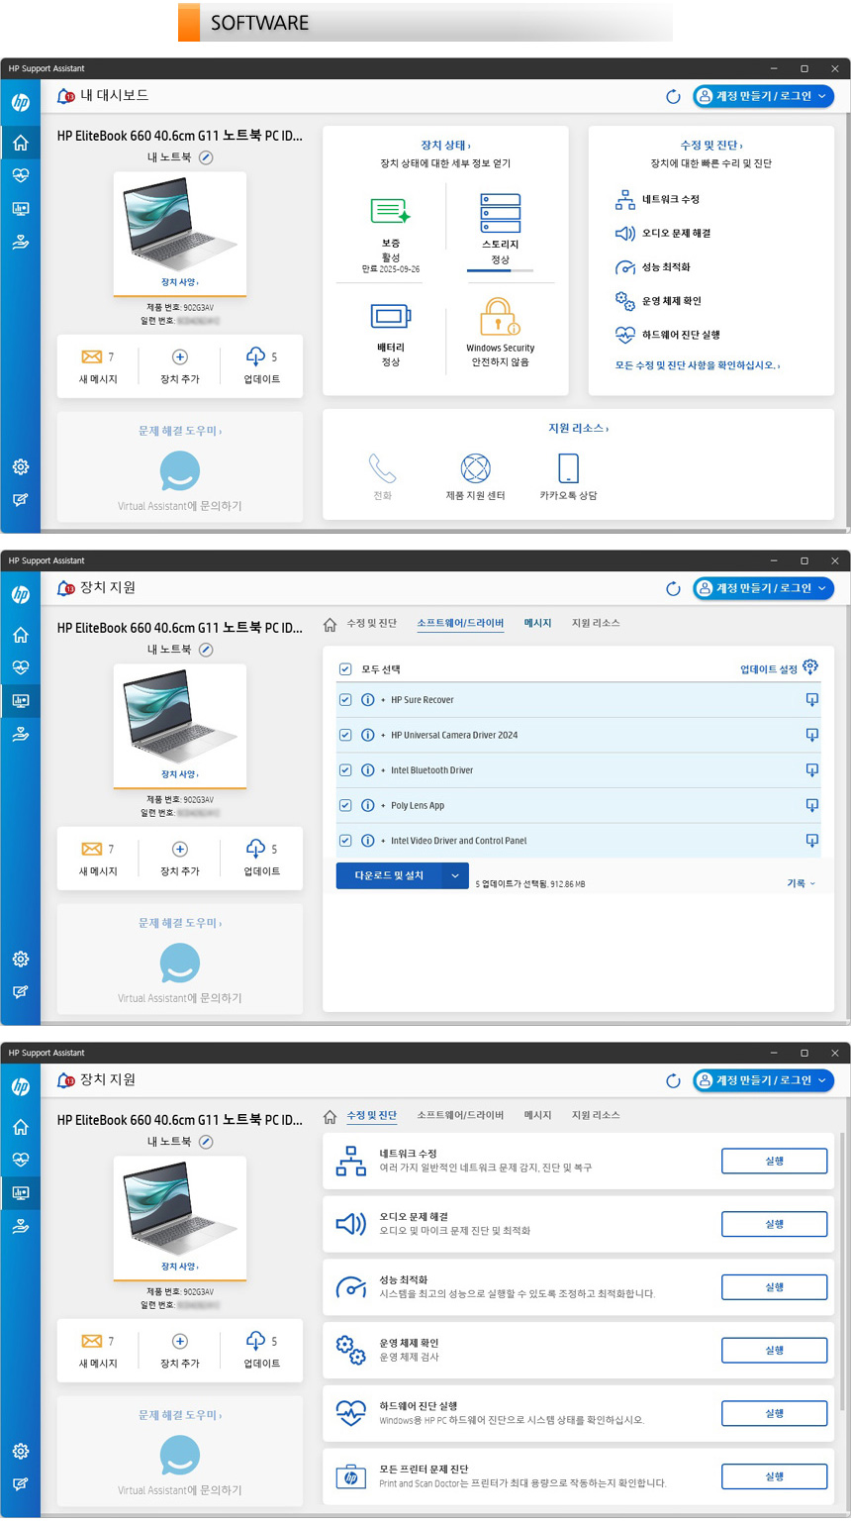This screenshot has height=1523, width=851.
Task: Open the 카카오톡 상담 phone icon
Action: [x=568, y=468]
